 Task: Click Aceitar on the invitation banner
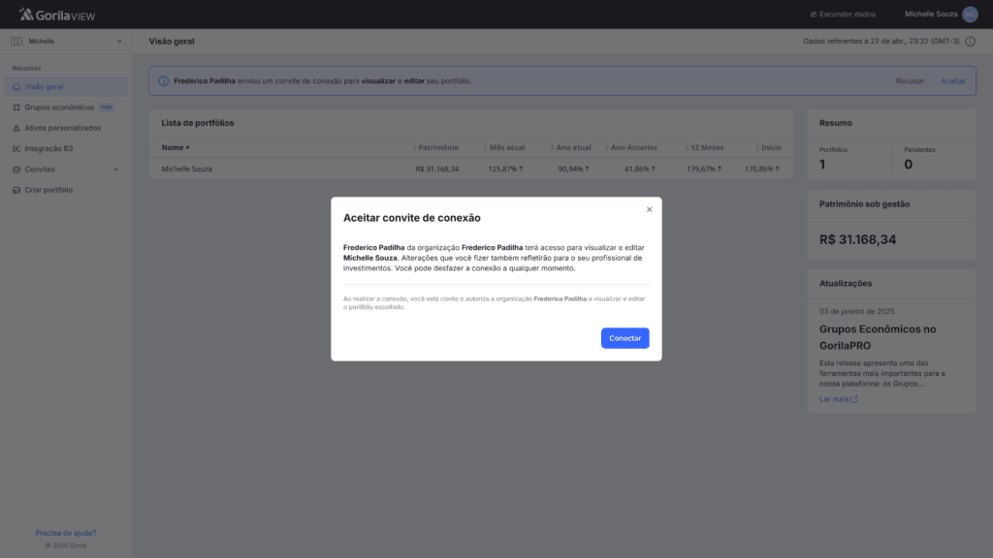pyautogui.click(x=953, y=80)
